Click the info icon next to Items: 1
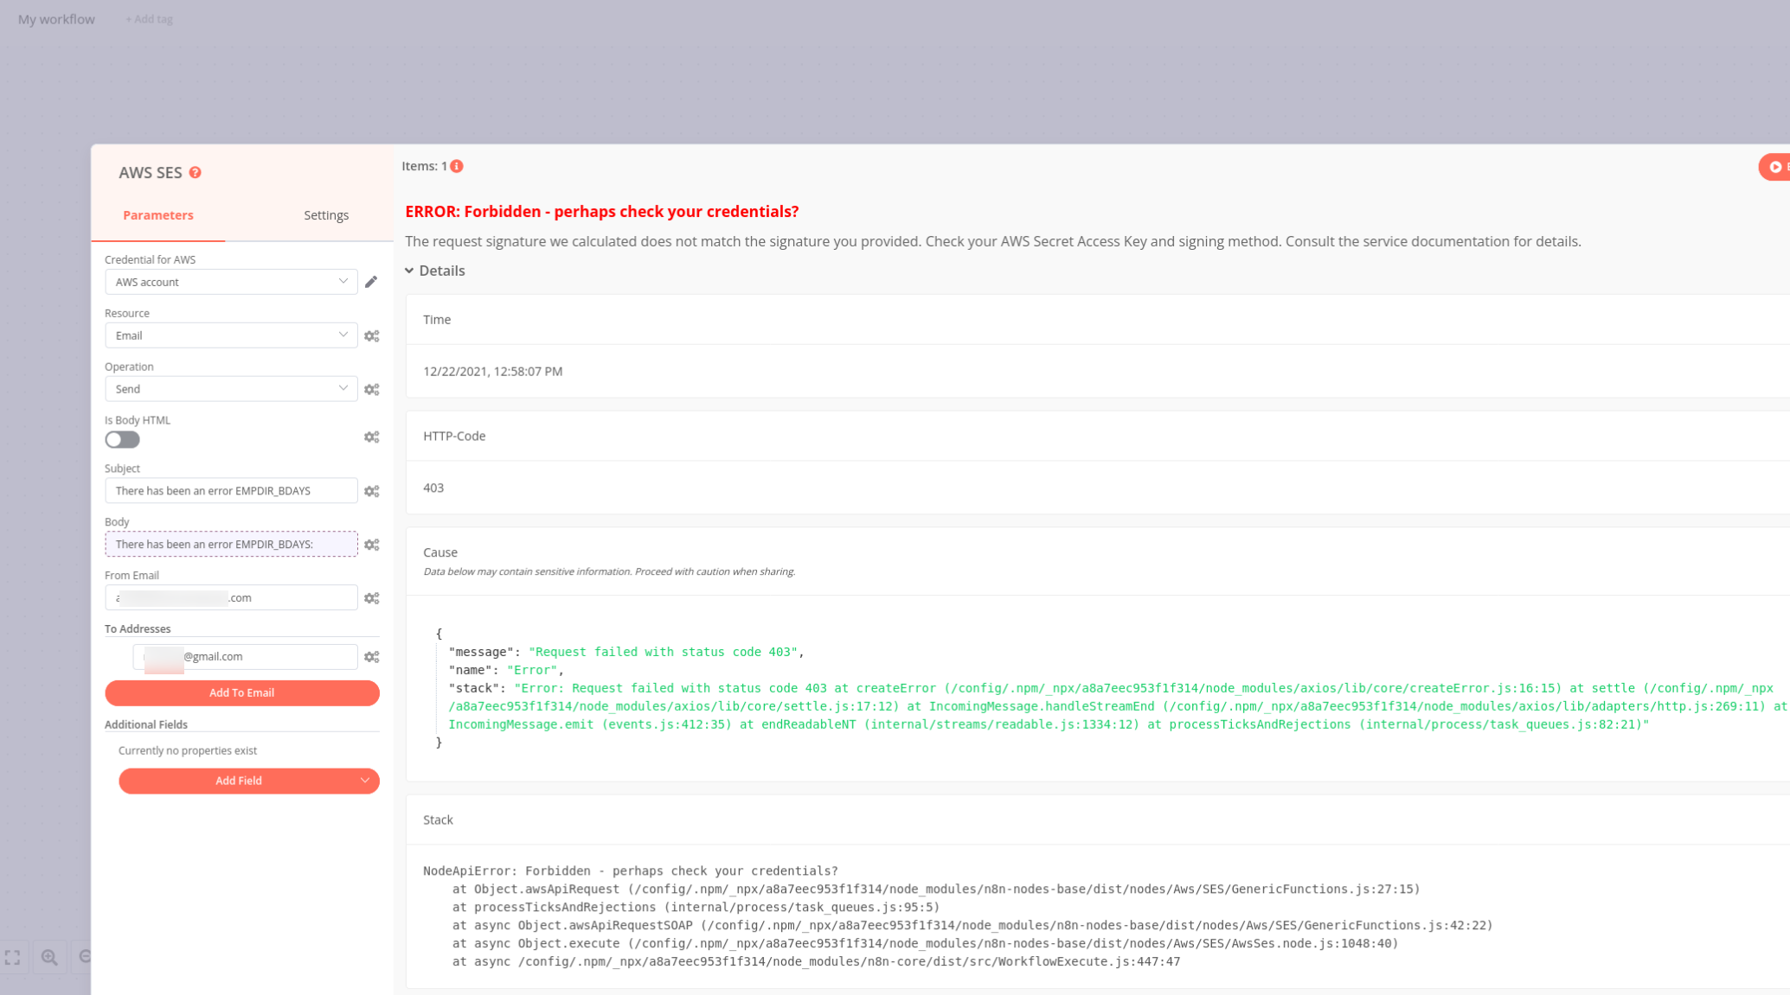The width and height of the screenshot is (1790, 995). [x=456, y=165]
